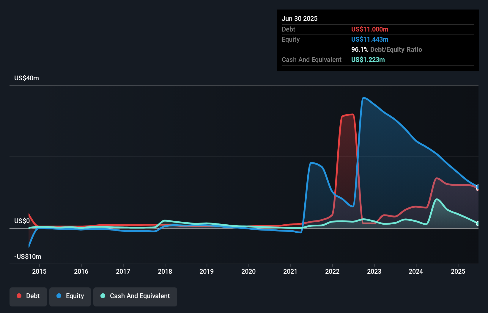Toggle the Equity series visibility

(70, 296)
